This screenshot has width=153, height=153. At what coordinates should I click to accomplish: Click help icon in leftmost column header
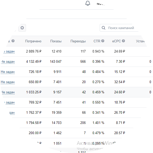click(x=13, y=41)
